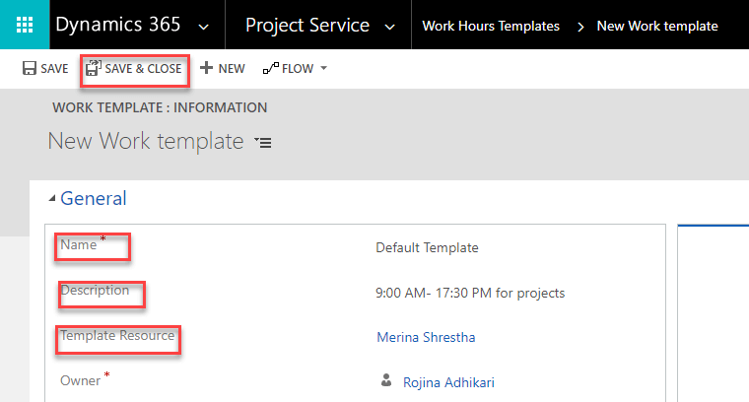The height and width of the screenshot is (402, 749).
Task: Go to Work Hours Templates breadcrumb
Action: [491, 26]
